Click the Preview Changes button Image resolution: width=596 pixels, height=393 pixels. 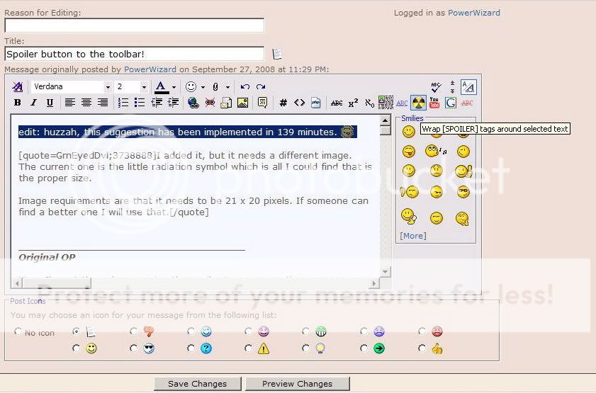pos(297,384)
